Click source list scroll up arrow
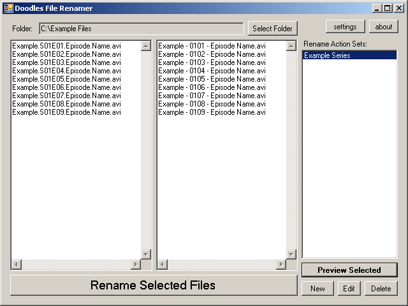 146,46
